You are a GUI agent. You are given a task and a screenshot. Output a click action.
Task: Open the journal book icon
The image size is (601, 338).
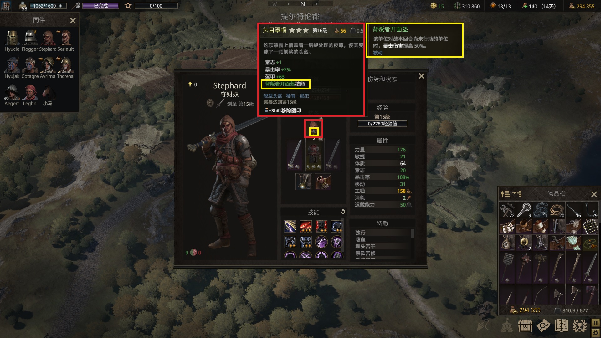coord(561,326)
